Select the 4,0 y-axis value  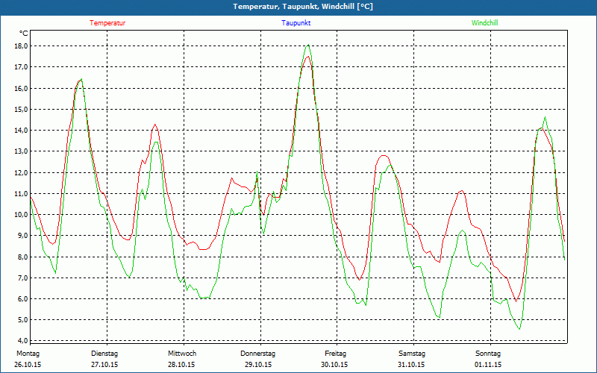pos(23,340)
